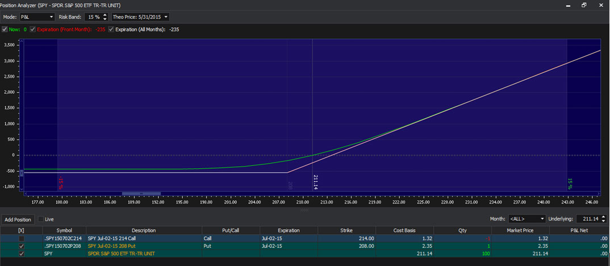
Task: Check the 214 Call position row checkbox
Action: (x=21, y=238)
